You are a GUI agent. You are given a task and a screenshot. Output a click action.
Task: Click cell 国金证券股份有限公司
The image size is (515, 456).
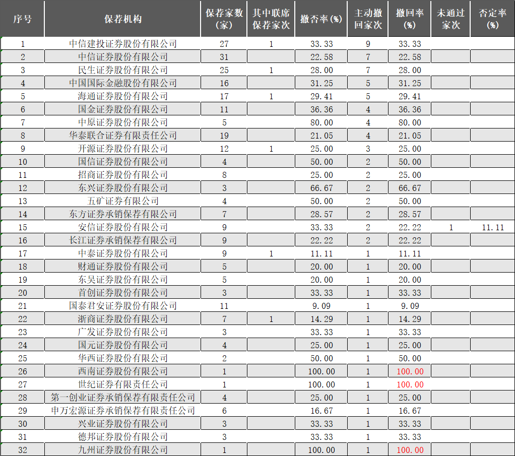[122, 109]
